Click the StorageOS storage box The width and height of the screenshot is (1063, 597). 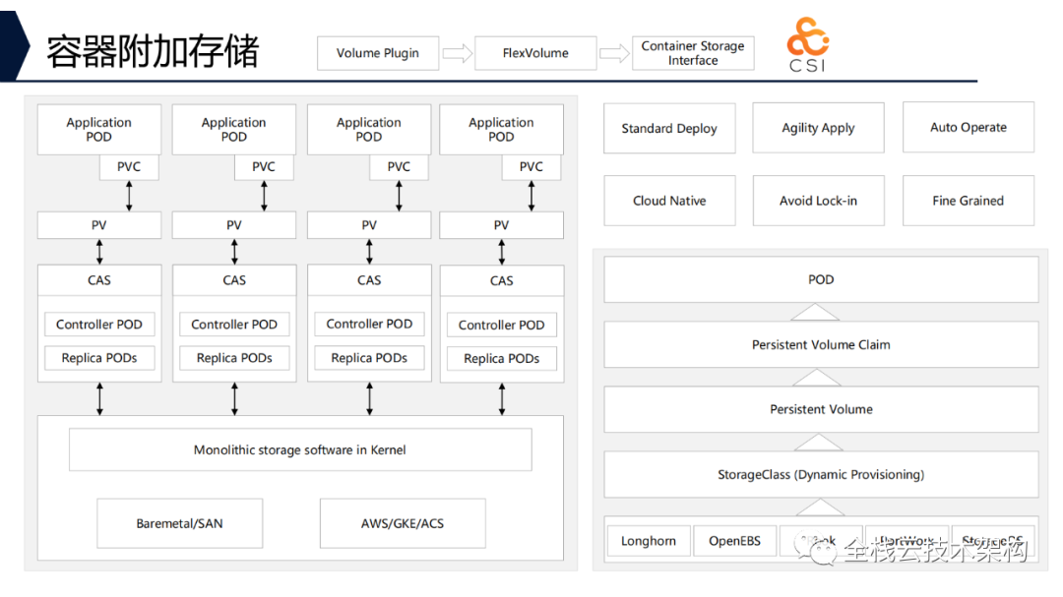pos(994,540)
